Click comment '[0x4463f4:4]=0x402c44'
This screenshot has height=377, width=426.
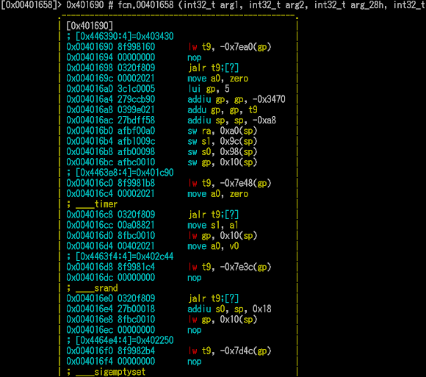pyautogui.click(x=124, y=256)
